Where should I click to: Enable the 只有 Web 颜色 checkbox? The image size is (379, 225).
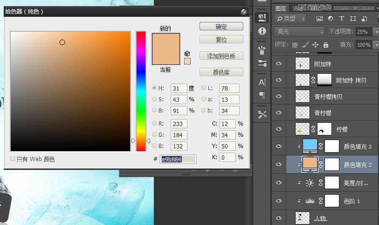(13, 159)
